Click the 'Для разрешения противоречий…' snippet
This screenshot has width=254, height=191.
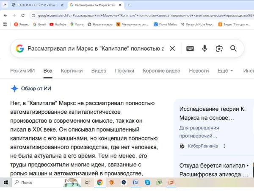[x=199, y=132]
